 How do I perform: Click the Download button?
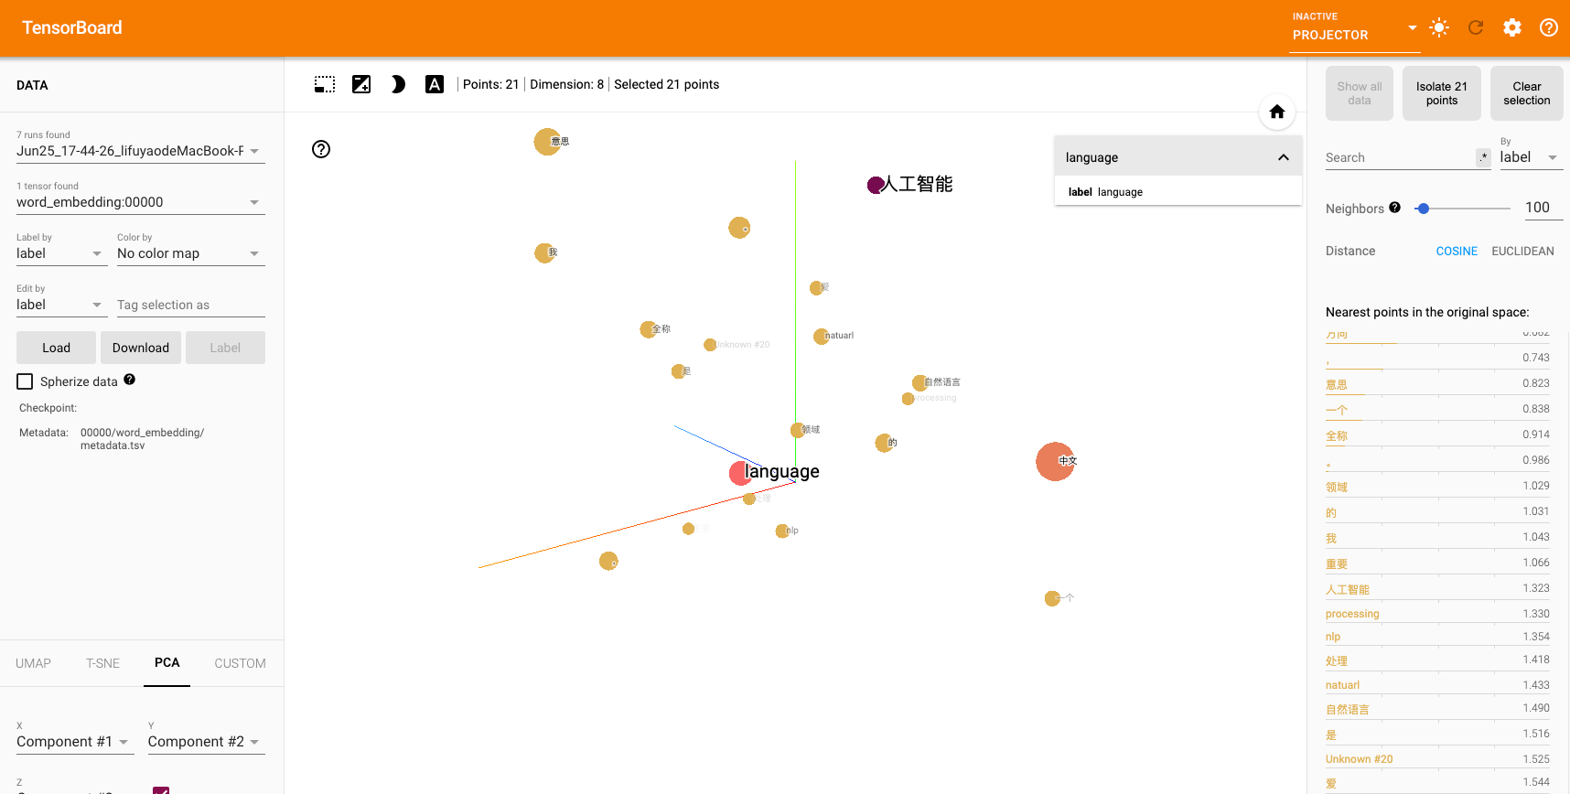click(141, 348)
